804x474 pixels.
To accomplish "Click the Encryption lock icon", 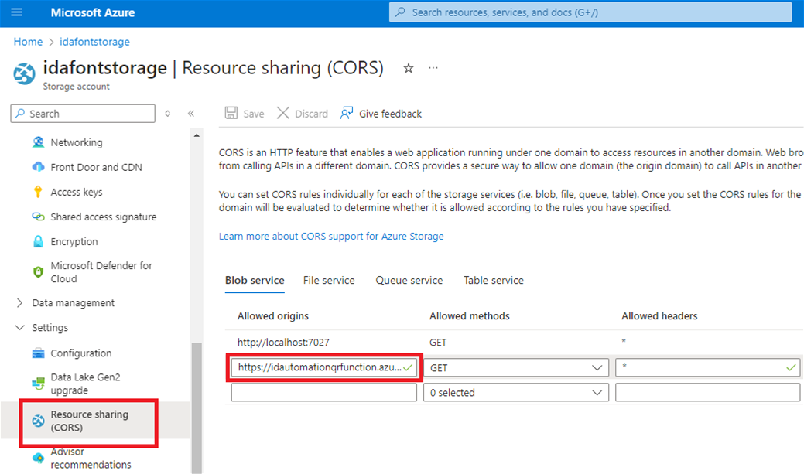I will tap(39, 241).
